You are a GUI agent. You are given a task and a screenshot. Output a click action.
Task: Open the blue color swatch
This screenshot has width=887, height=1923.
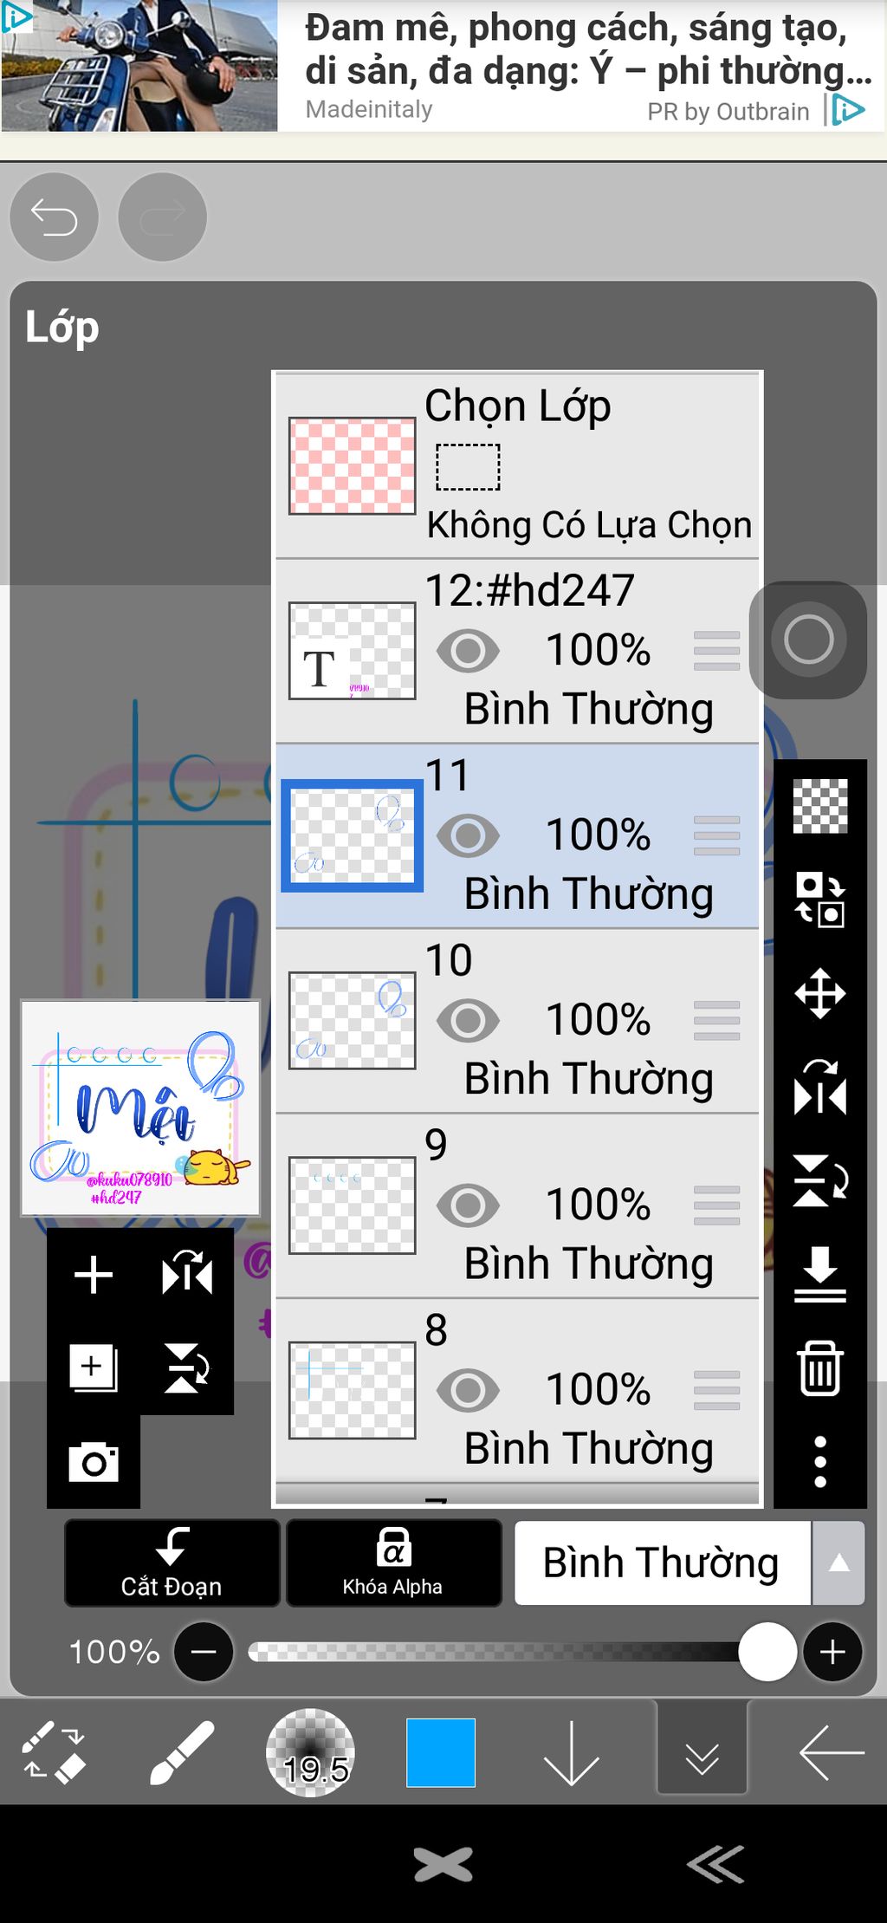[x=440, y=1752]
